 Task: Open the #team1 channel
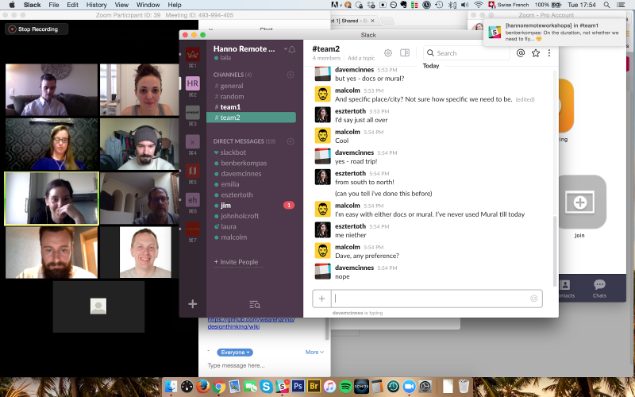pyautogui.click(x=251, y=107)
